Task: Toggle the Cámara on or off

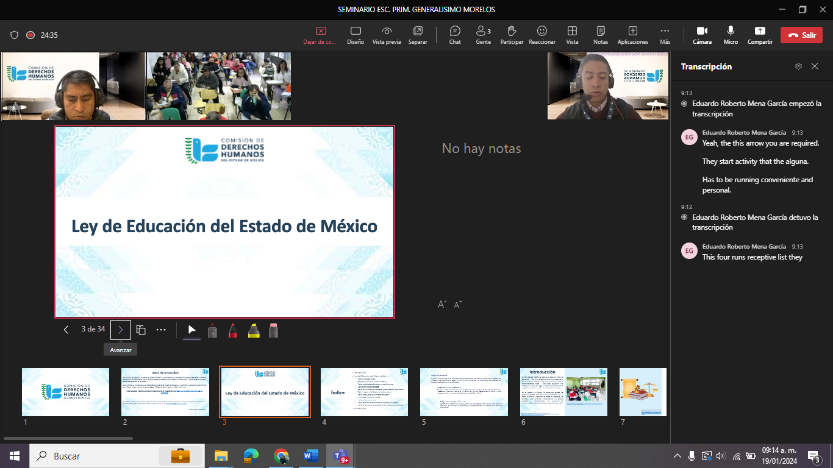Action: pos(702,35)
